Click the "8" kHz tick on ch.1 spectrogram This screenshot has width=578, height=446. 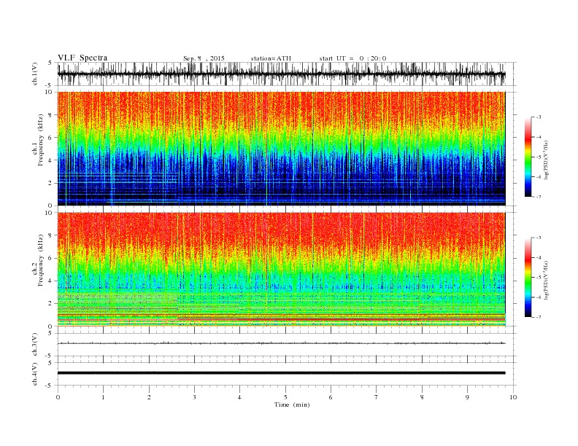[x=51, y=115]
